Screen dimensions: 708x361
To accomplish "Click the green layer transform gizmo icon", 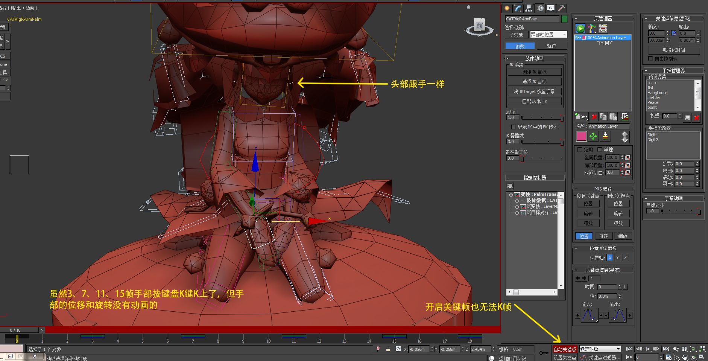I will (593, 136).
